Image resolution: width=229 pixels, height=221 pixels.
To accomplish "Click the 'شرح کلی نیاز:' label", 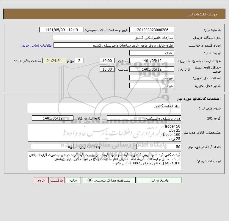I will (210, 108).
